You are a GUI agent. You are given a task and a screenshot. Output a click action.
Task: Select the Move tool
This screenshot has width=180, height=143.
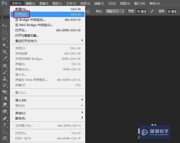pos(5,26)
